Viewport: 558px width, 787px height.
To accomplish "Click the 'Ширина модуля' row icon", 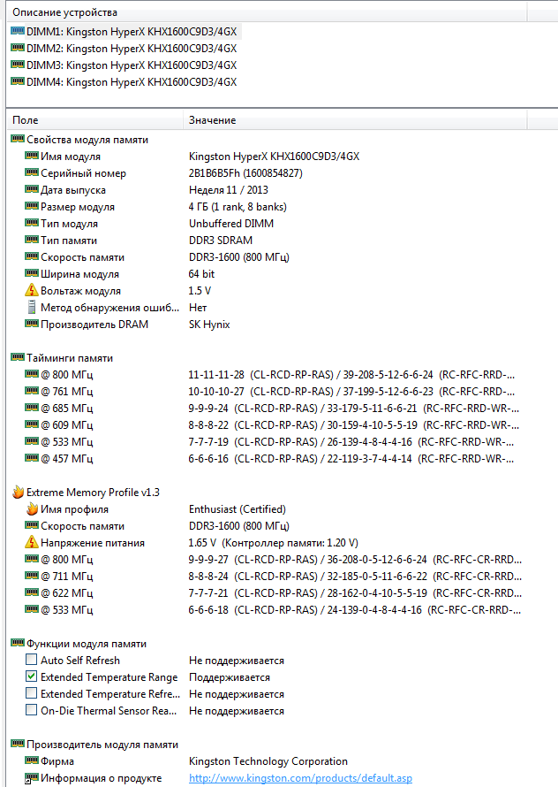I will tap(32, 273).
